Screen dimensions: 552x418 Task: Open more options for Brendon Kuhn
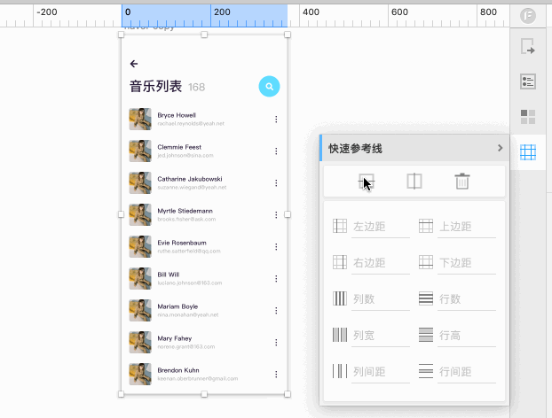pos(276,375)
